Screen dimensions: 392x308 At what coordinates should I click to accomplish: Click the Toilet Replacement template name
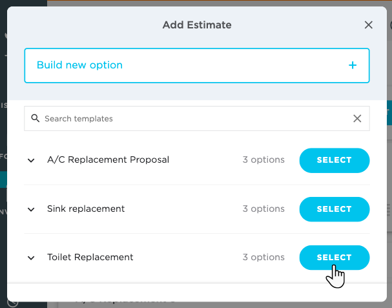click(x=90, y=257)
